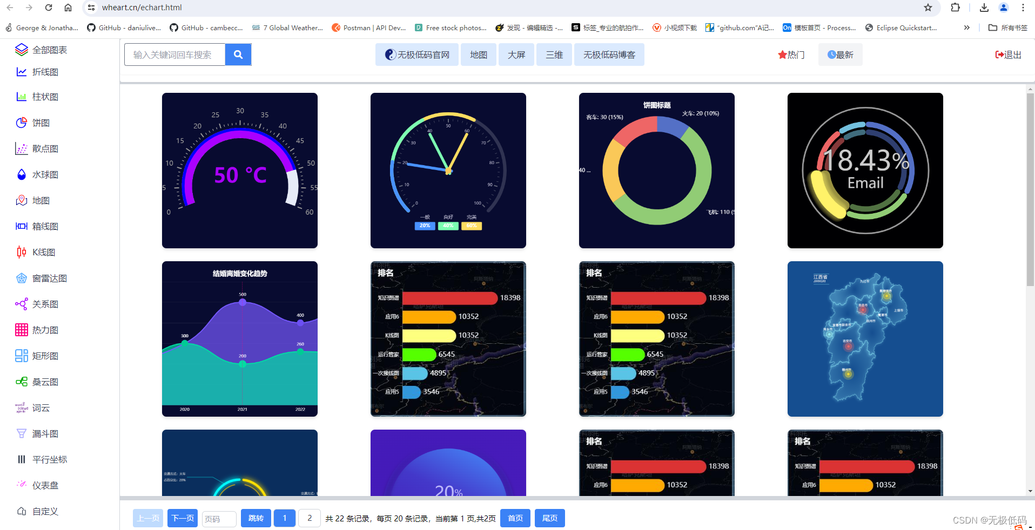
Task: Select the 桑基图 sankey icon
Action: [x=22, y=382]
